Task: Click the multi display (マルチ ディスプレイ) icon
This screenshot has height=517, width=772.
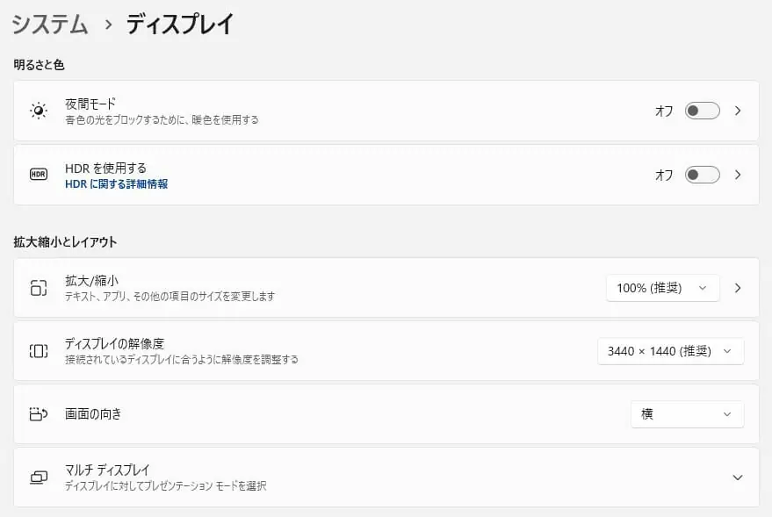Action: click(38, 478)
